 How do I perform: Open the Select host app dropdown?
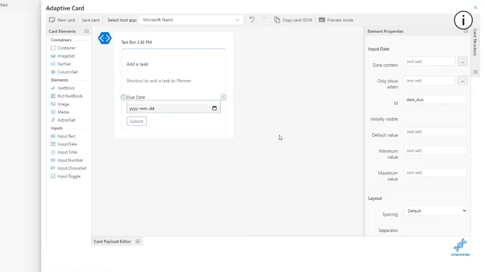point(191,20)
